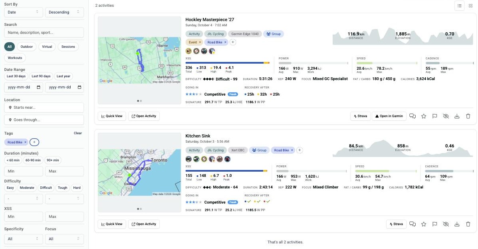Viewport: 478px width, 249px height.
Task: Hide the Hockley Masterpiece '27 activity
Action: [x=446, y=116]
